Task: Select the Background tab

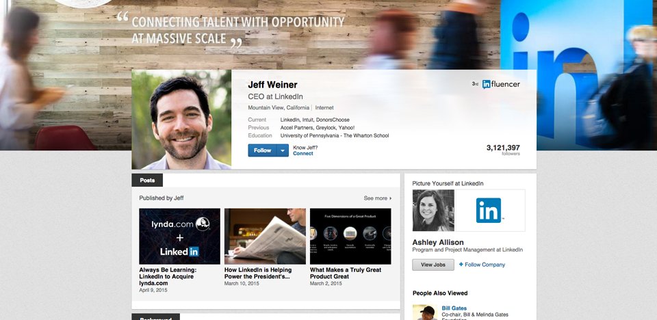Action: point(156,317)
